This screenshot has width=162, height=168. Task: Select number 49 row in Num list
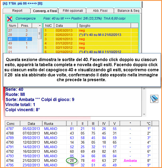(x=22, y=43)
